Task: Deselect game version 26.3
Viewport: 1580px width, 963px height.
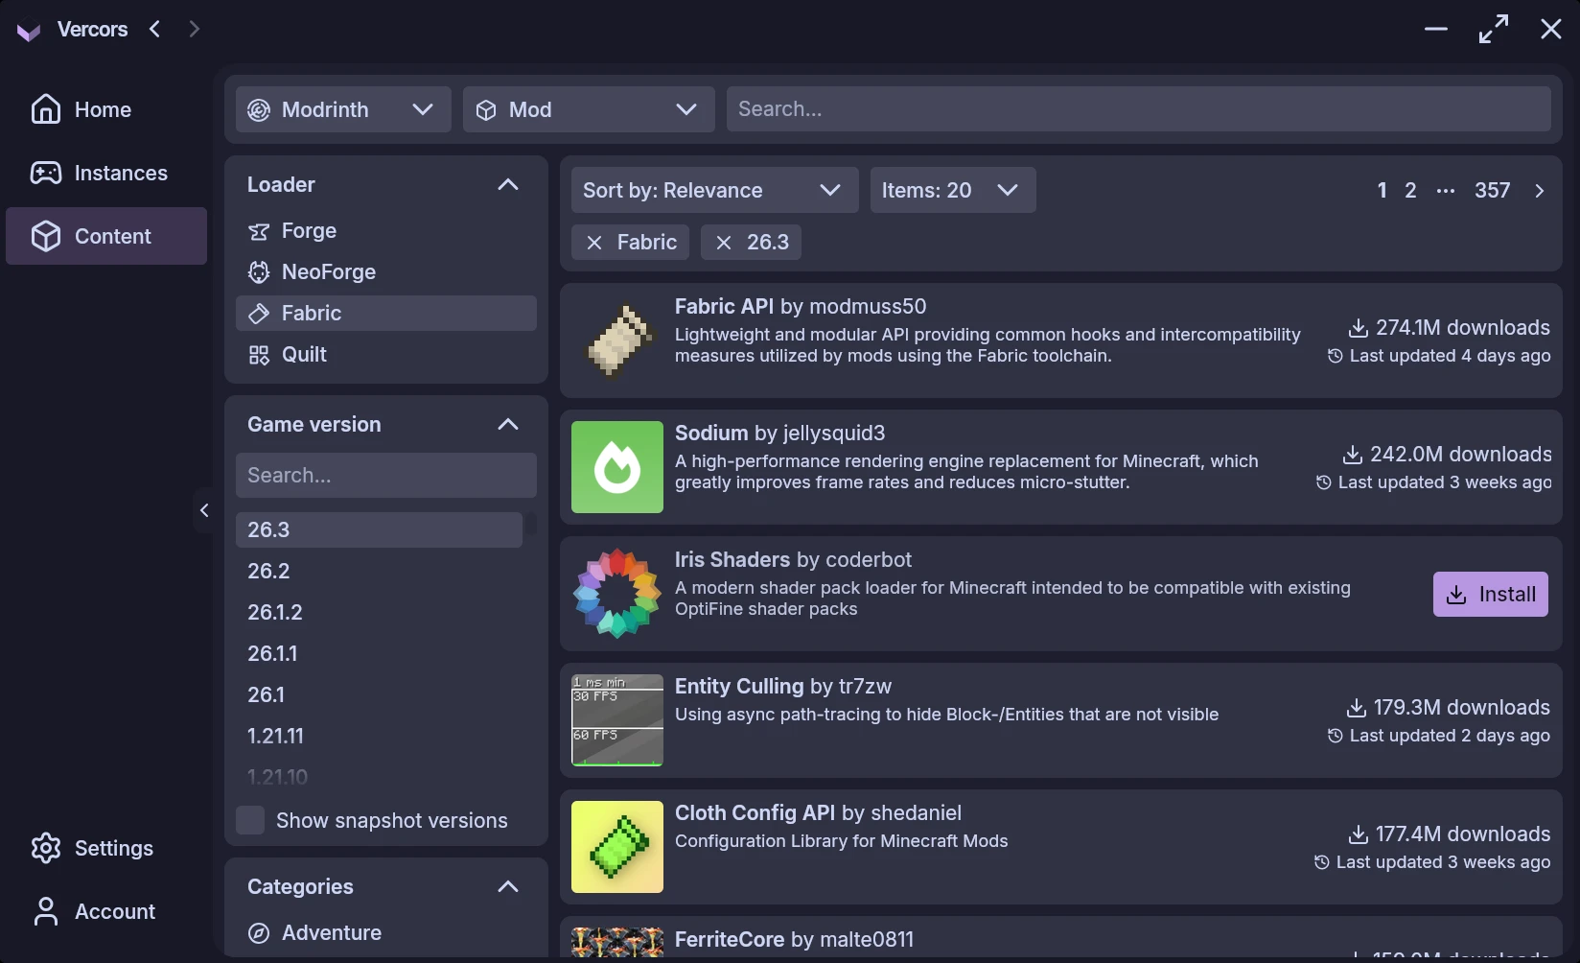Action: pos(379,529)
